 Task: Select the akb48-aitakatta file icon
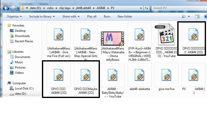click(139, 75)
